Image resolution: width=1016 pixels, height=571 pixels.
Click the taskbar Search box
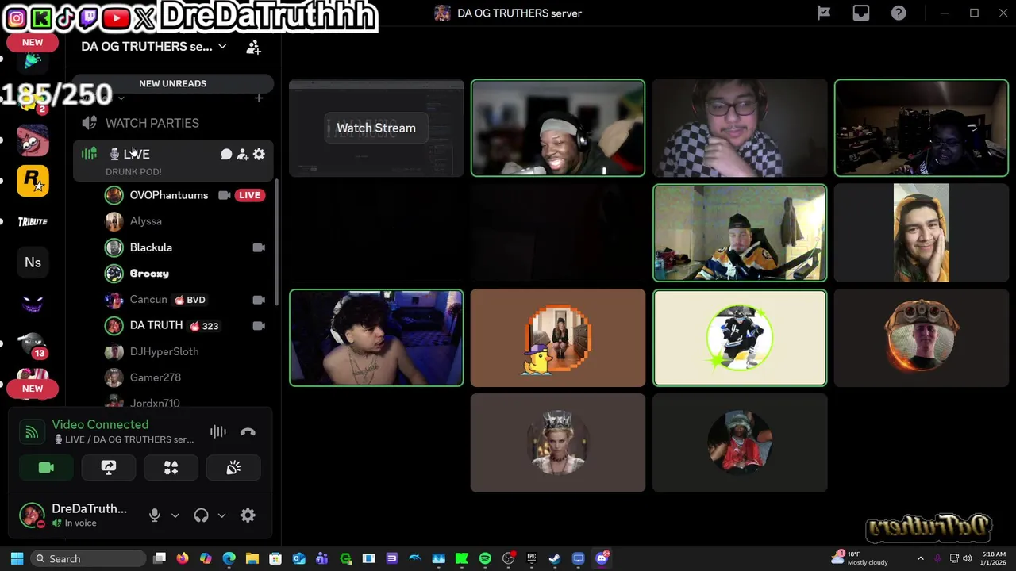(x=89, y=558)
